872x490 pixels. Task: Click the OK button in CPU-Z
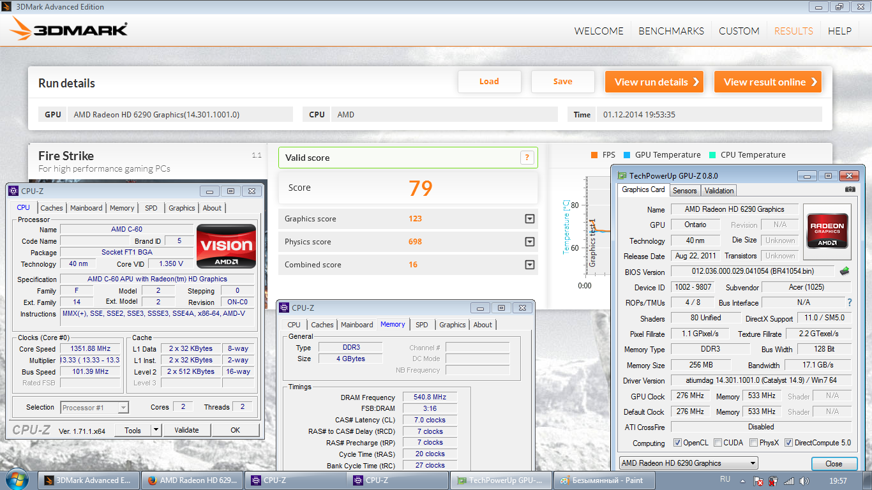(236, 430)
